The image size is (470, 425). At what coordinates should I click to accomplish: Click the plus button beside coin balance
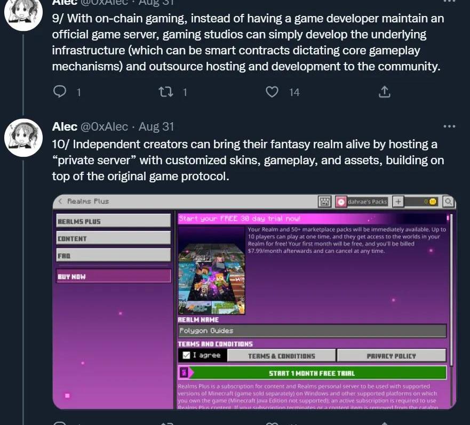point(398,202)
